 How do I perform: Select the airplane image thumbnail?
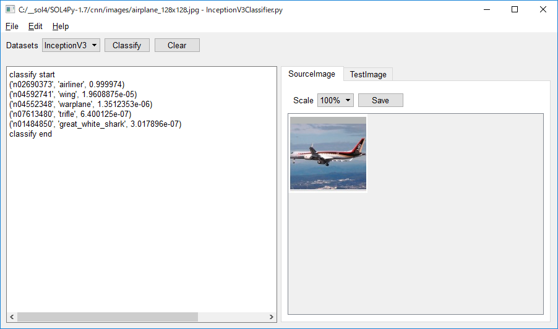328,153
